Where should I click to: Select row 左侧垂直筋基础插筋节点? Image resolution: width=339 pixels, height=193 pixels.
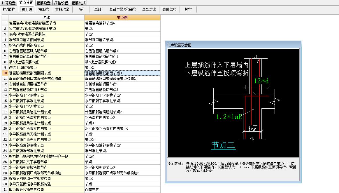tap(46, 51)
